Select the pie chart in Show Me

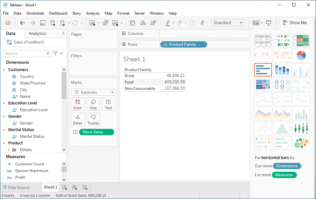coord(301,55)
